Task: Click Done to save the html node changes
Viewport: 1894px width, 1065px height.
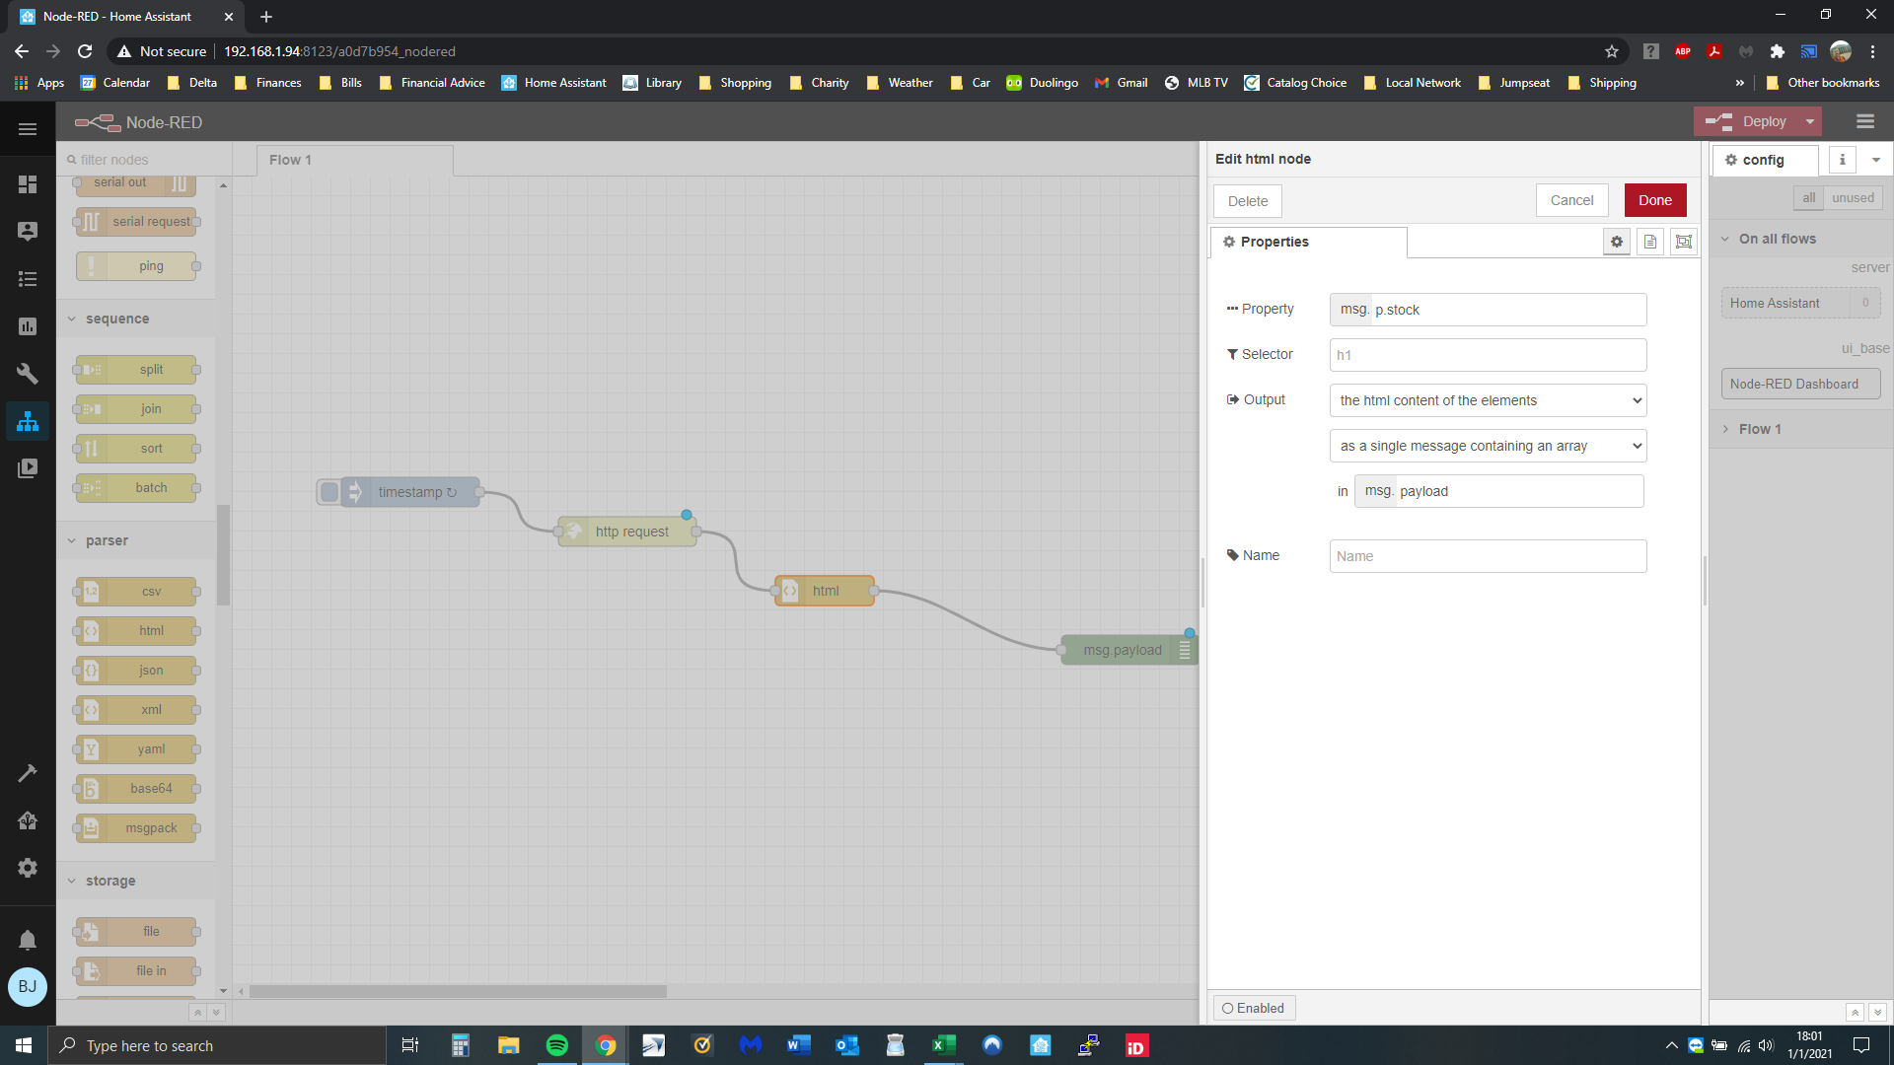Action: (x=1654, y=199)
